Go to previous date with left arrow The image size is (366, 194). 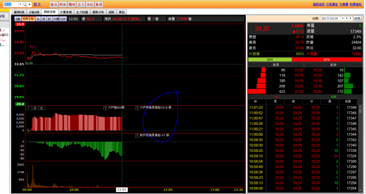pyautogui.click(x=347, y=18)
